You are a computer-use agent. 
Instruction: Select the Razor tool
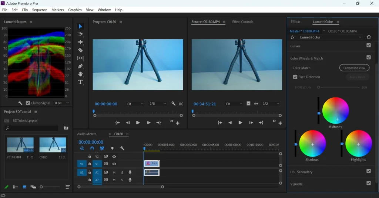coord(80,50)
